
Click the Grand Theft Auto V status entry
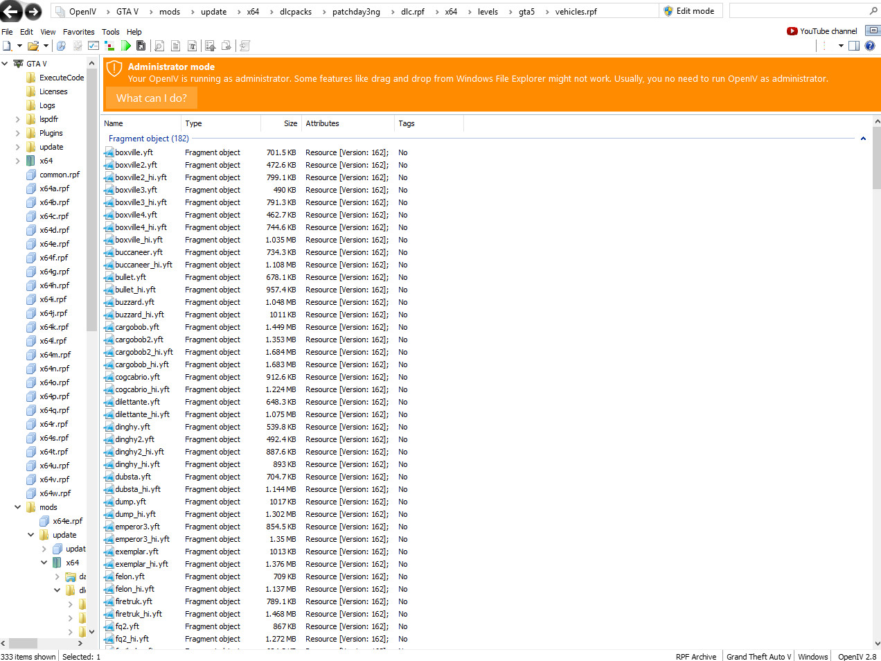tap(758, 657)
